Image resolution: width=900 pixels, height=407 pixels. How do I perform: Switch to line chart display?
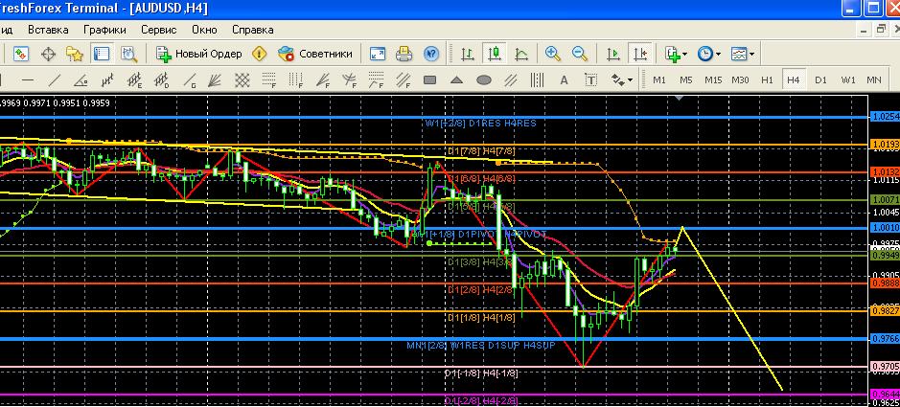click(521, 54)
